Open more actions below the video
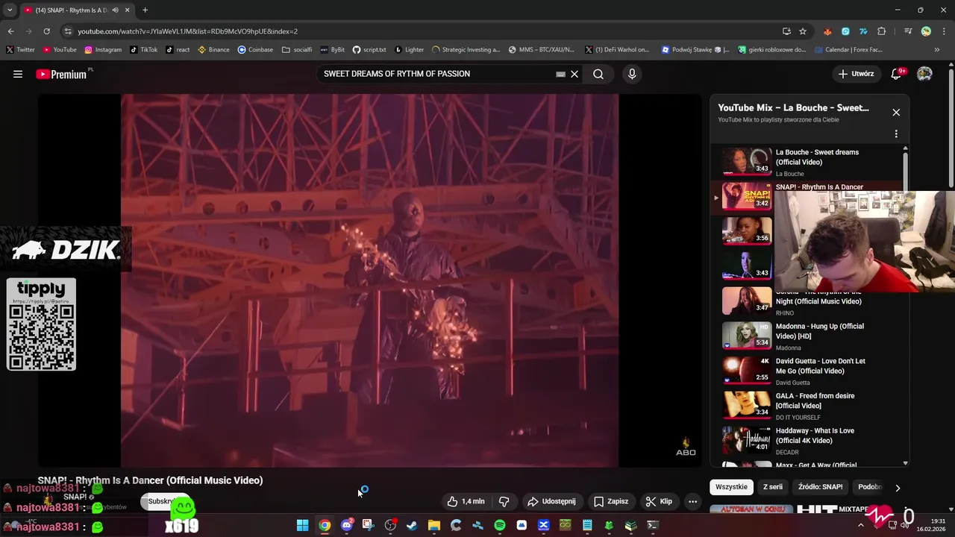The image size is (955, 537). 692,501
